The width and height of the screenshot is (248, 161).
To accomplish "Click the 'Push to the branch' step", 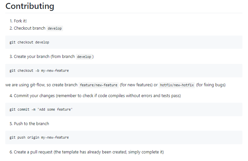I will click(x=31, y=124).
